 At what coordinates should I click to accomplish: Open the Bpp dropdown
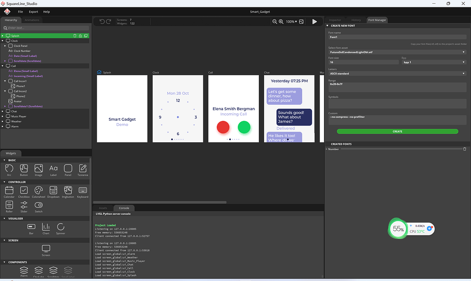pos(434,62)
